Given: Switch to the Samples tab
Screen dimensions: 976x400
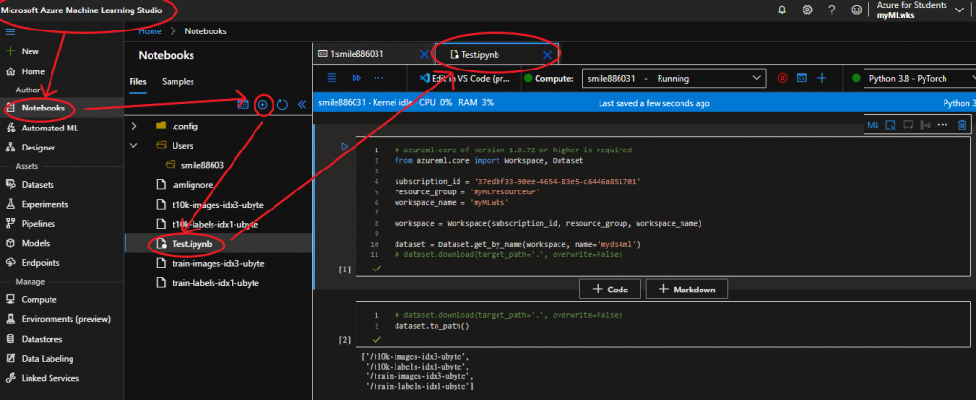Looking at the screenshot, I should point(178,82).
